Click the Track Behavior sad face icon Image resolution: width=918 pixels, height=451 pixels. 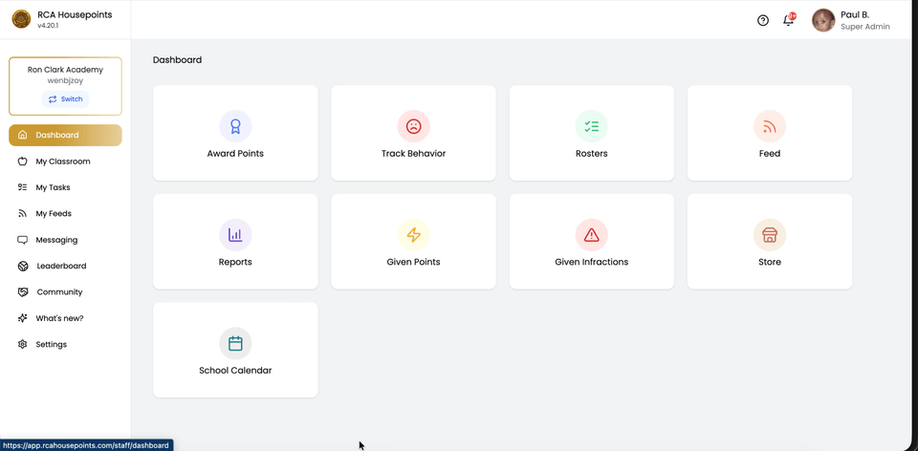(413, 126)
